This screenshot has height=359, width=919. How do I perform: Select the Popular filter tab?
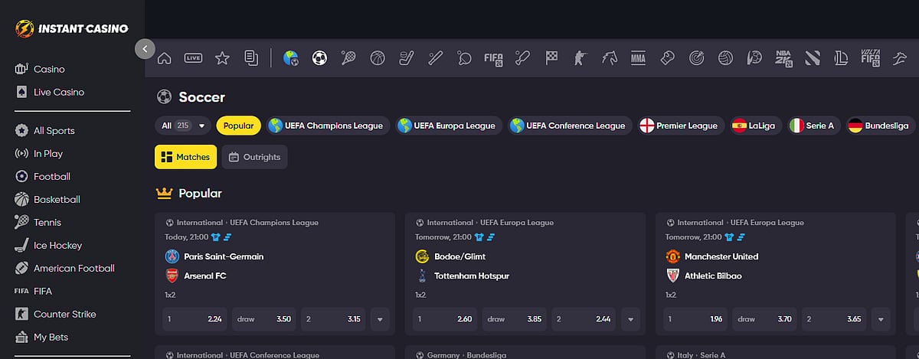(239, 126)
